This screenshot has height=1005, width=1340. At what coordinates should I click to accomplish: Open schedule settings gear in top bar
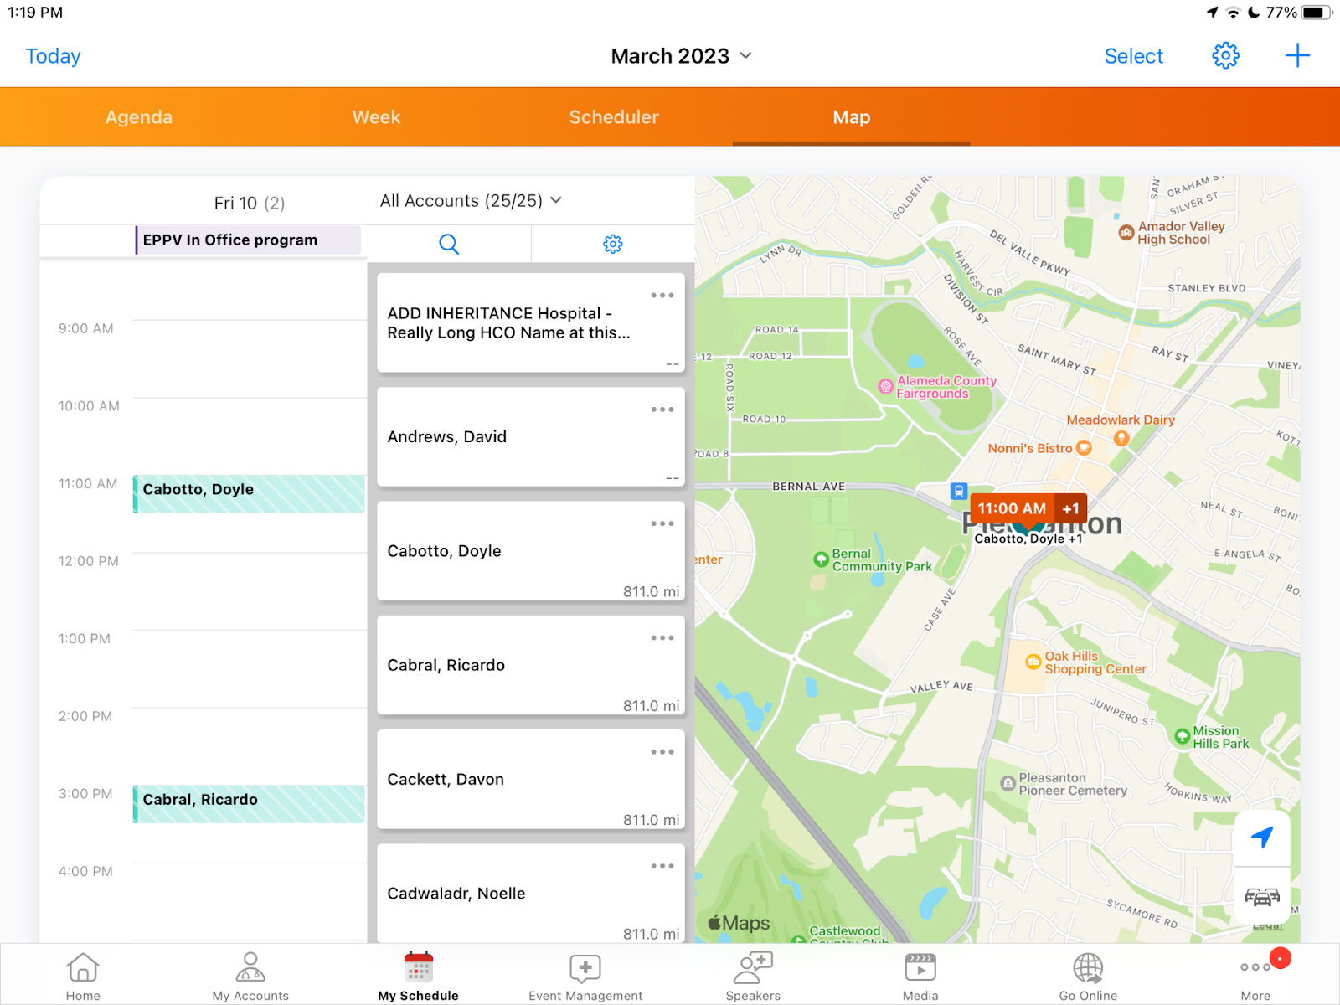(x=1225, y=56)
